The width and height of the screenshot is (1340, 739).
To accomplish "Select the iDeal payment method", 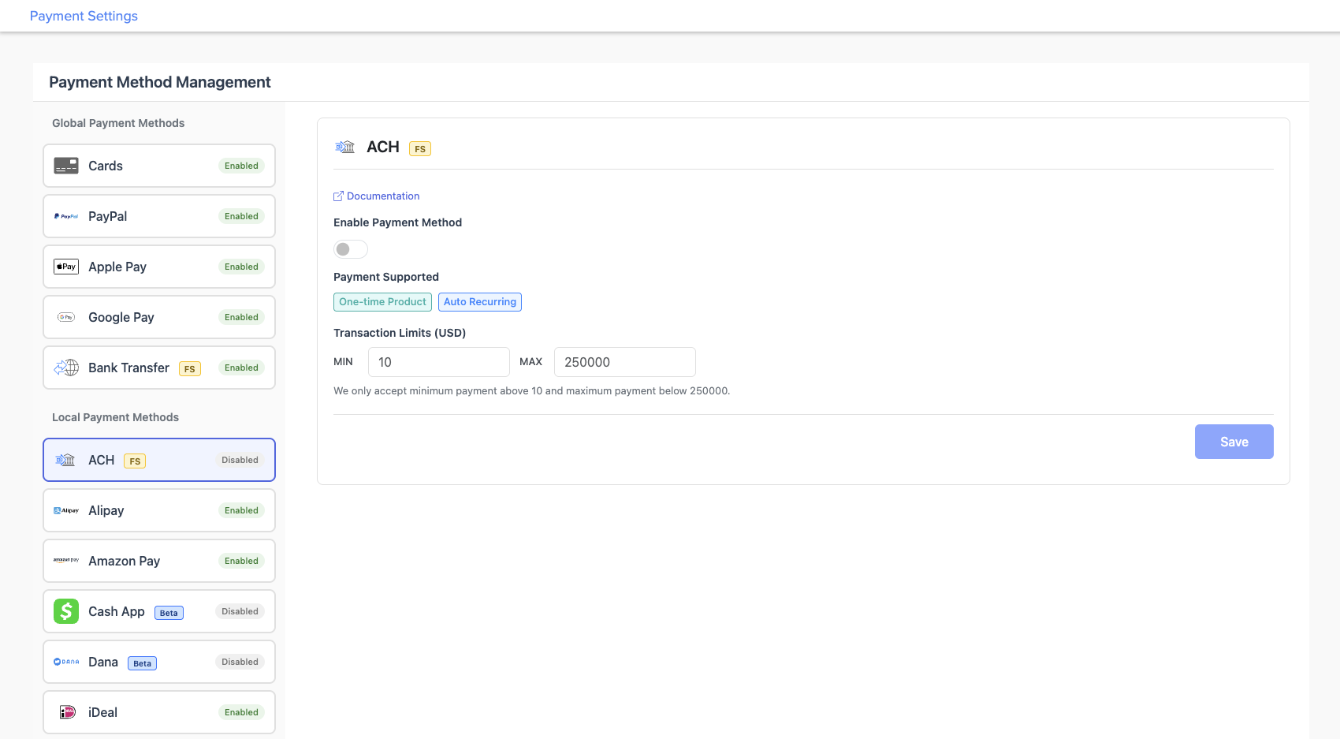I will 159,712.
